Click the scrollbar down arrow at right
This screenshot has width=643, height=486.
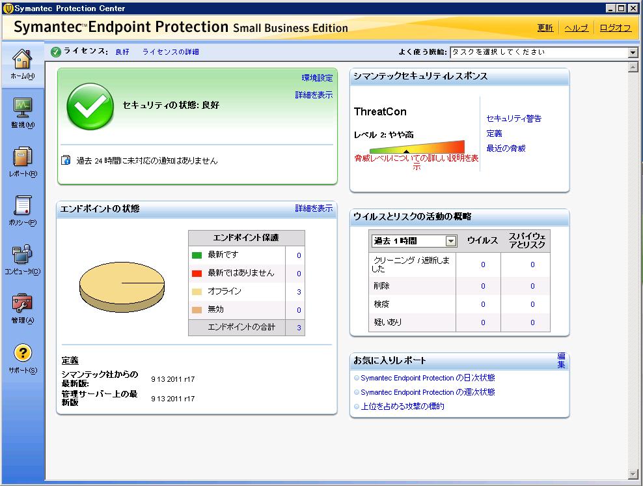click(633, 474)
